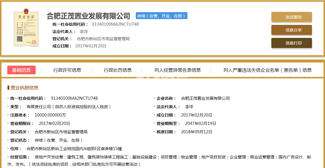Click 登记机关 value in license details

tap(61, 132)
